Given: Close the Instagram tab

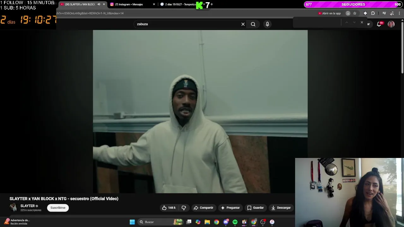Looking at the screenshot, I should click(x=154, y=4).
